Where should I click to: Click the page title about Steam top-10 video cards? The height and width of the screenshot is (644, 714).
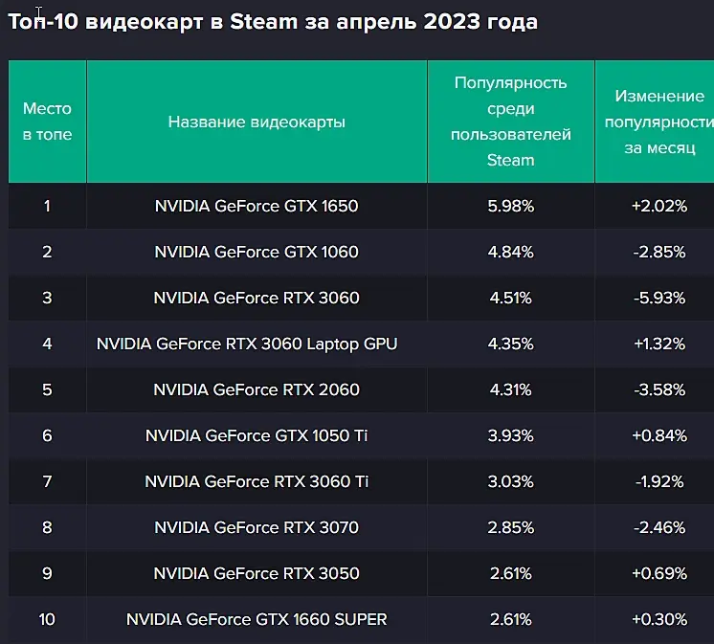tap(273, 22)
